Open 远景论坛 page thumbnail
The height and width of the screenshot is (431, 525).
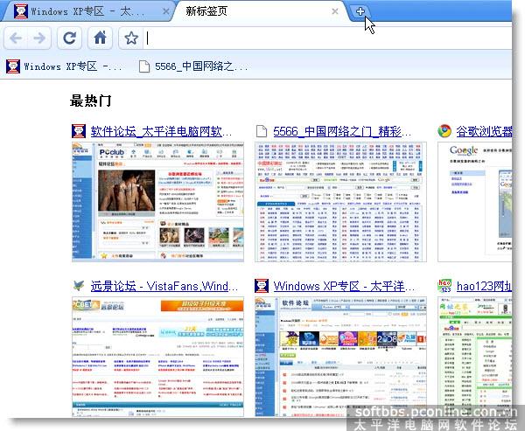(157, 357)
